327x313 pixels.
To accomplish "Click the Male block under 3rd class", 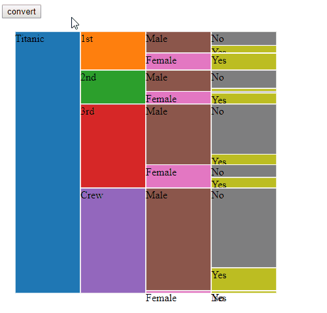I will click(179, 134).
